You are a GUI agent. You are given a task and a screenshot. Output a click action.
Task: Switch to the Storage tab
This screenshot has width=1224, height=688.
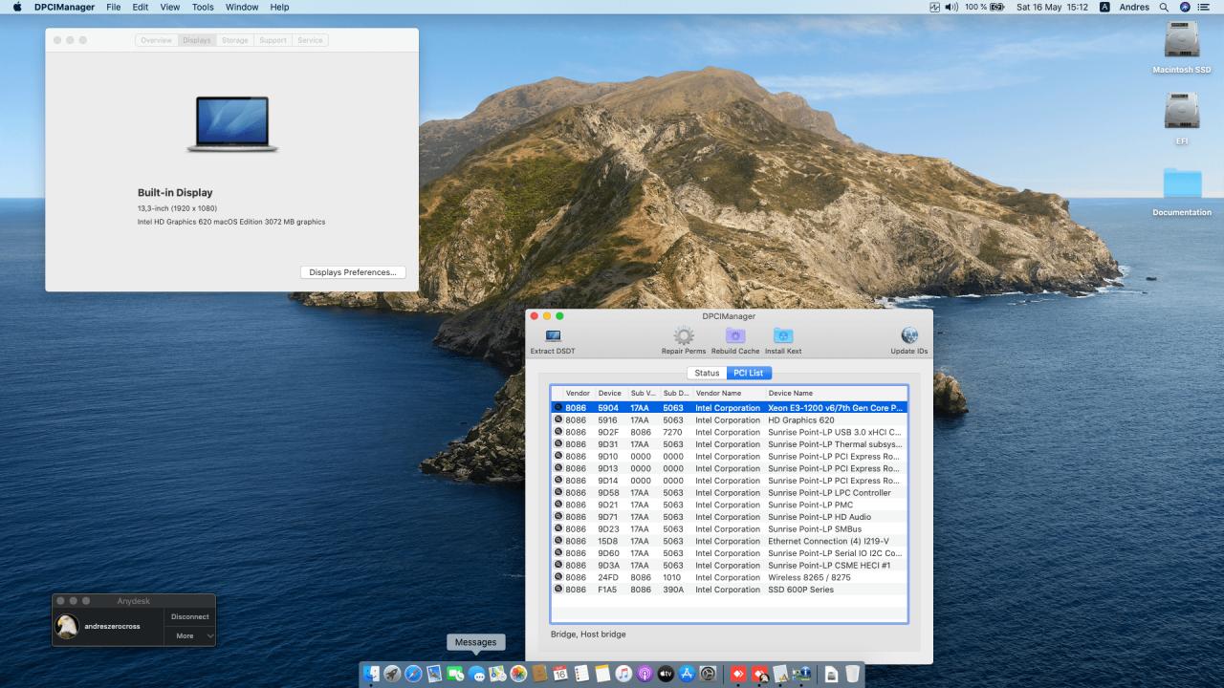click(234, 40)
